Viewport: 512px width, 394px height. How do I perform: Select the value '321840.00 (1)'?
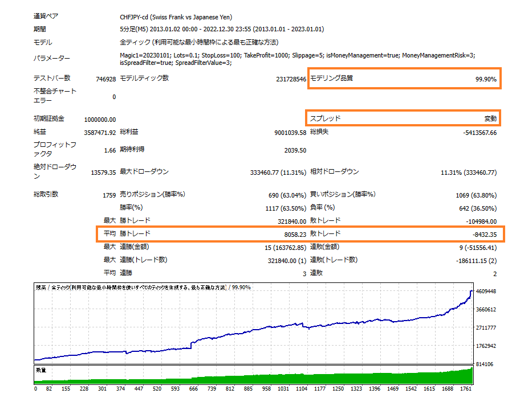coord(287,261)
